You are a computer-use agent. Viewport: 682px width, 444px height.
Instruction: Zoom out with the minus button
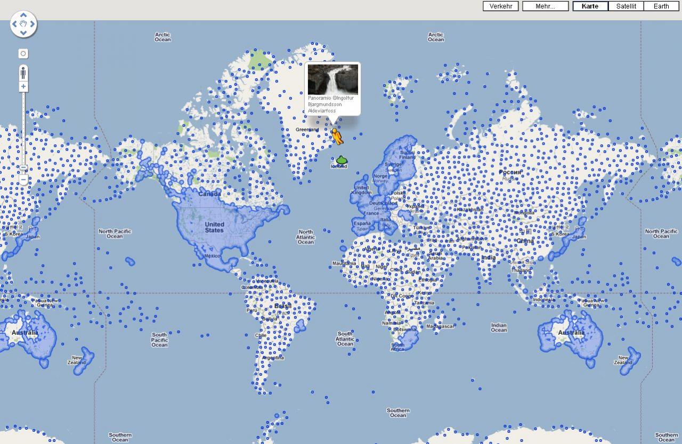tap(23, 181)
